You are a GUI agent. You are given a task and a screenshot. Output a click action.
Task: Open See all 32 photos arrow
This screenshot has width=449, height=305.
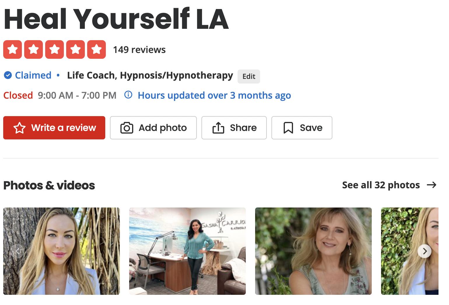432,185
